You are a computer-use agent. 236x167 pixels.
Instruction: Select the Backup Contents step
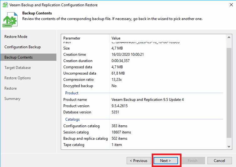[28, 57]
